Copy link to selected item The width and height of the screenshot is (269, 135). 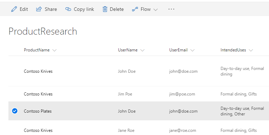(80, 9)
